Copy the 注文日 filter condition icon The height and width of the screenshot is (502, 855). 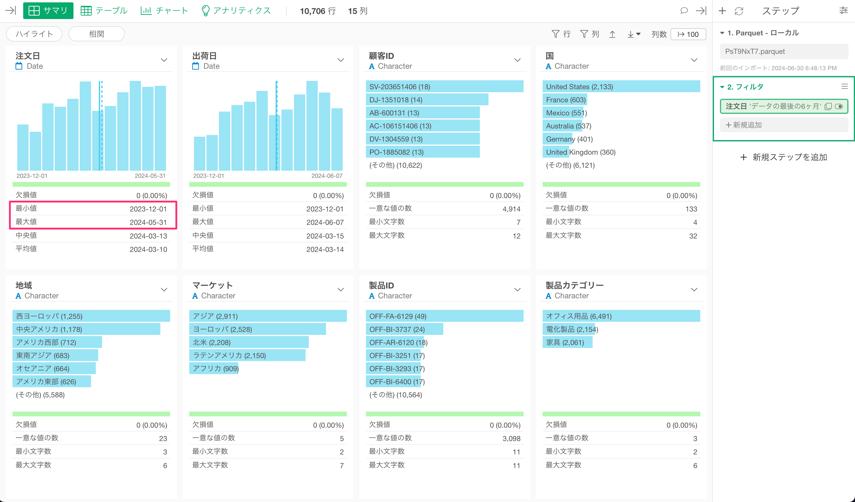tap(828, 106)
